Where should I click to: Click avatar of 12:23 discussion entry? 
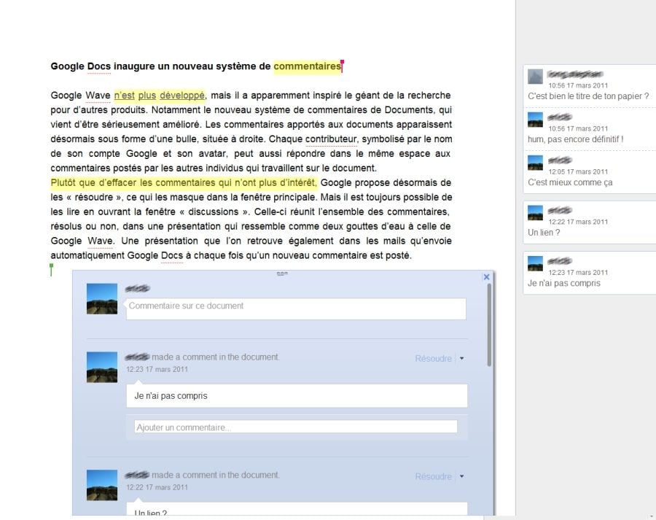point(102,367)
